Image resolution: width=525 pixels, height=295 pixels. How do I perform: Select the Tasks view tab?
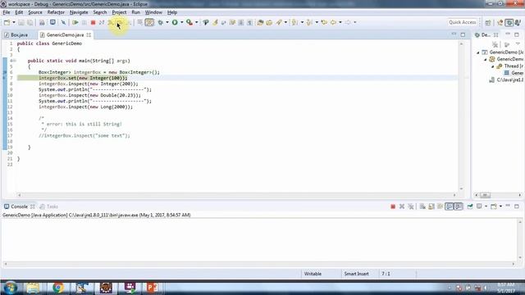tap(49, 206)
